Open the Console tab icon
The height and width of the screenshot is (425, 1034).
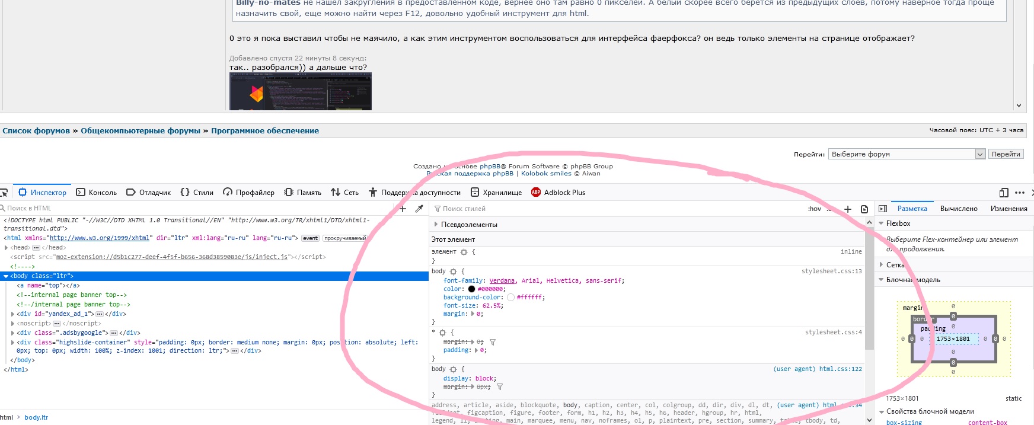pyautogui.click(x=81, y=192)
